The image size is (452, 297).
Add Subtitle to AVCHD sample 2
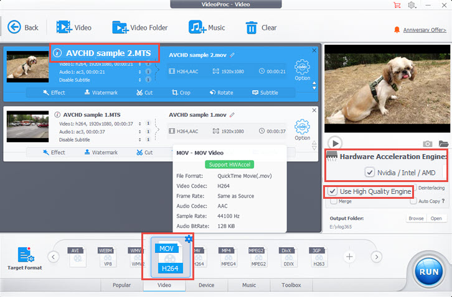click(x=265, y=93)
